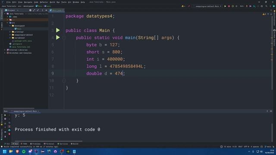Screen dimensions: 276x155
Task: Click the Select Opened File target icon in Project panel
Action: point(30,10)
